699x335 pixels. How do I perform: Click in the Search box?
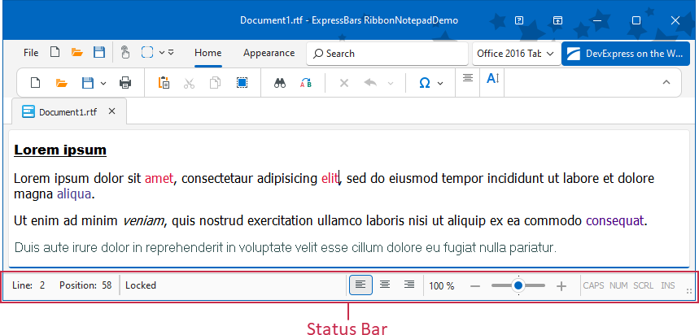click(x=387, y=54)
